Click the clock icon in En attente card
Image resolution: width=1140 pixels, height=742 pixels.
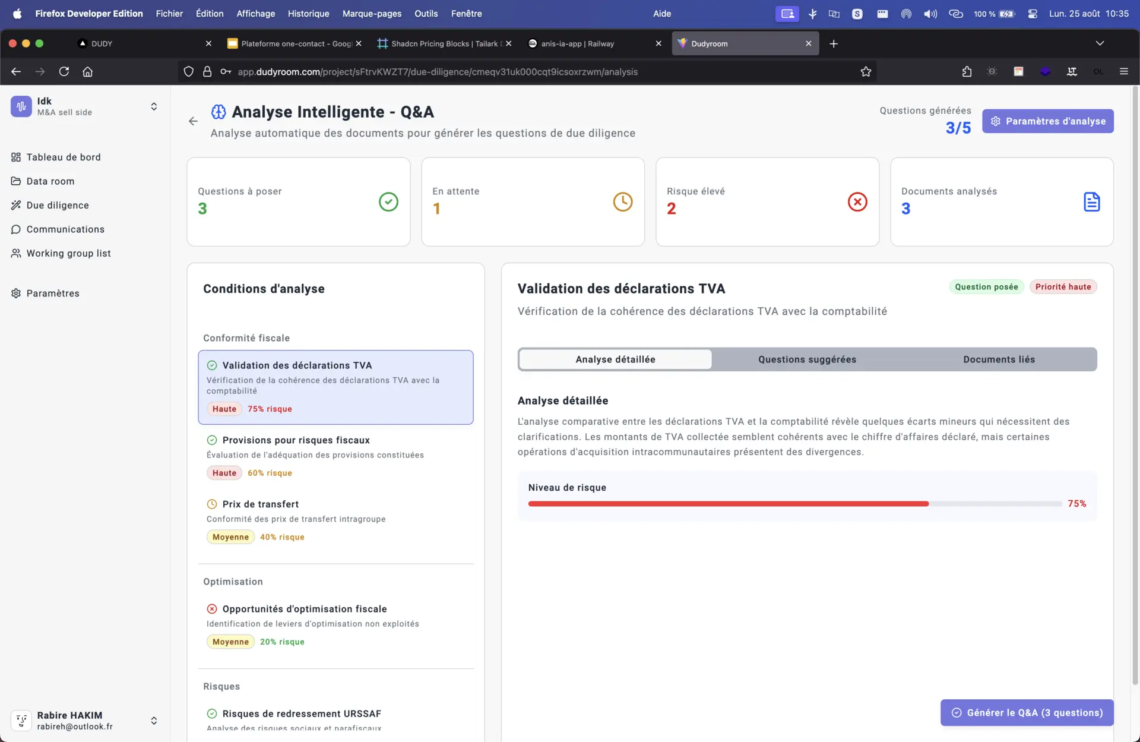[622, 202]
